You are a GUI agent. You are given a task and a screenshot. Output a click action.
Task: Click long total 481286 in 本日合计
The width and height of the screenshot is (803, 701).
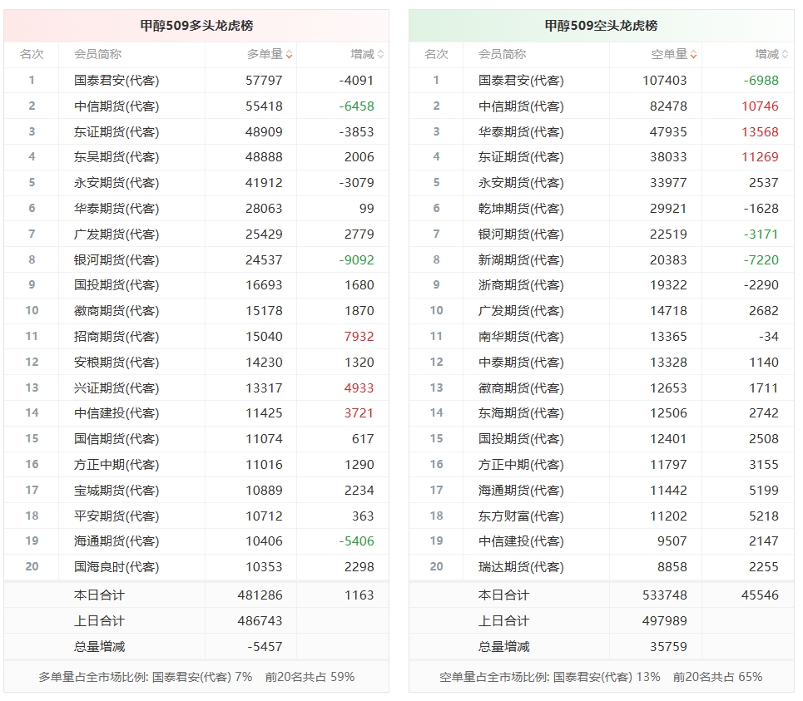tap(260, 595)
